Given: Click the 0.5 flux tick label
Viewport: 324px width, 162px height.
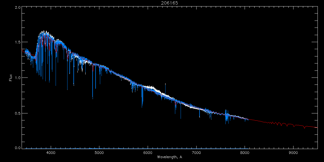Looking at the screenshot, I should [x=18, y=113].
